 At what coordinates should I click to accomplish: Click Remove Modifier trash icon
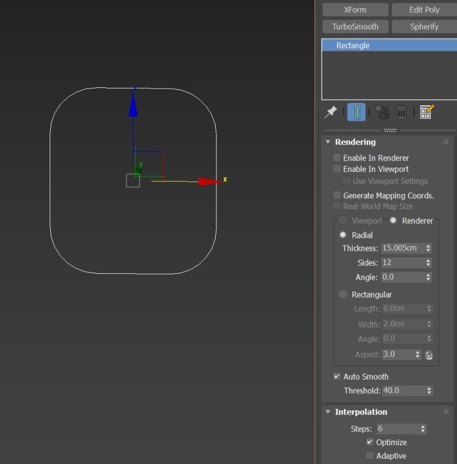pos(401,112)
